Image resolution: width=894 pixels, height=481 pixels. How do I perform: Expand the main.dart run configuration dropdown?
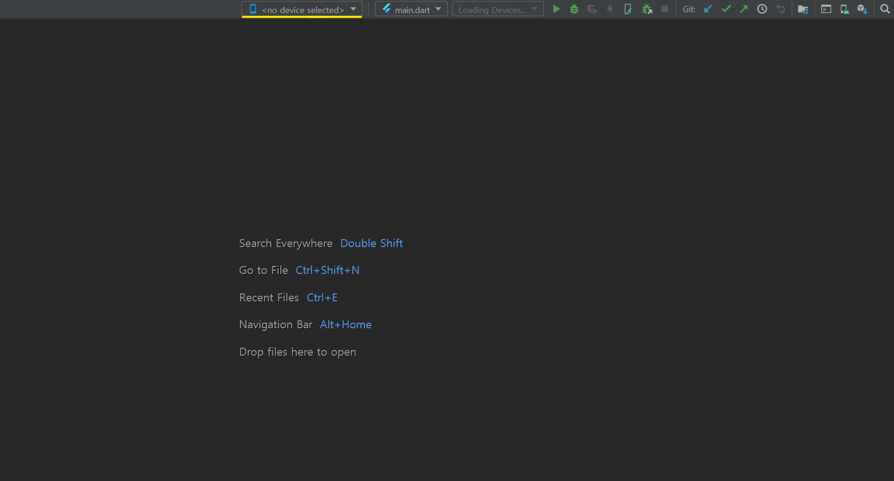[x=411, y=9]
